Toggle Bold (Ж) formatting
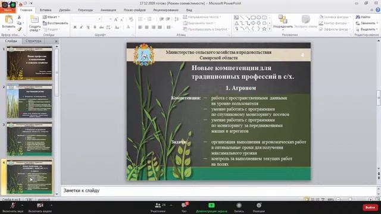This screenshot has width=381, height=214. coord(75,27)
